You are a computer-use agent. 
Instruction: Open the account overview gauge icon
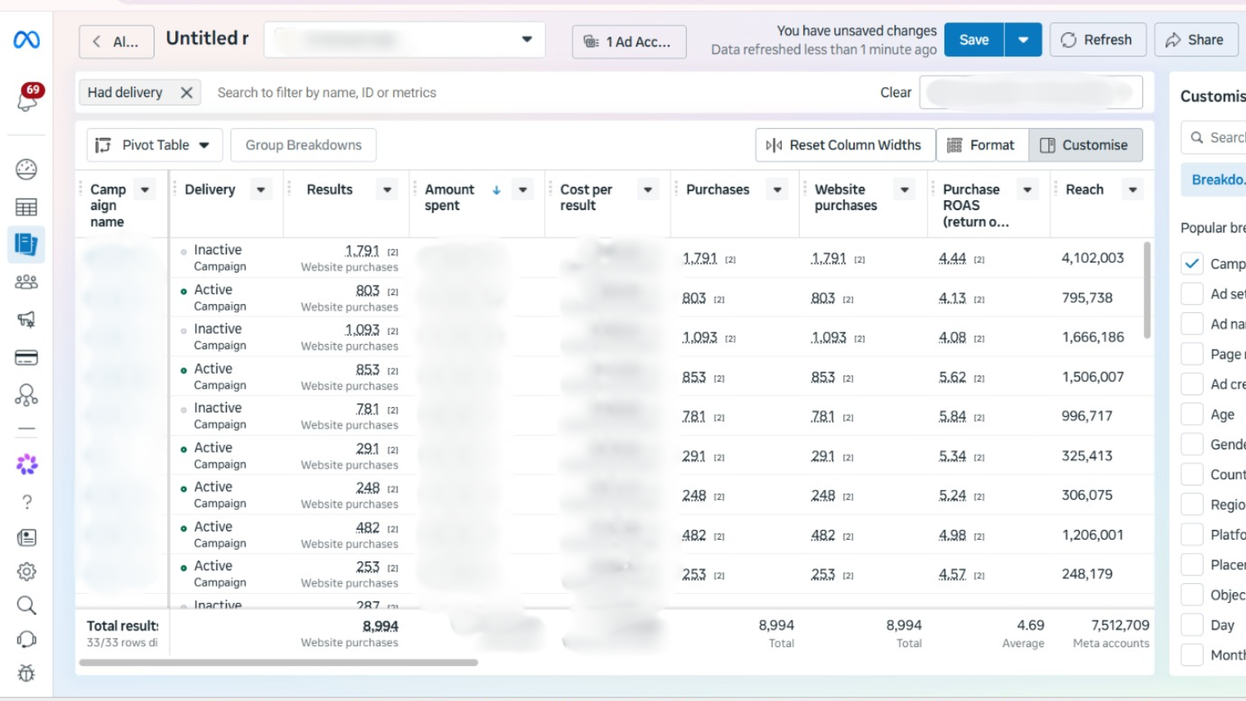pos(27,169)
